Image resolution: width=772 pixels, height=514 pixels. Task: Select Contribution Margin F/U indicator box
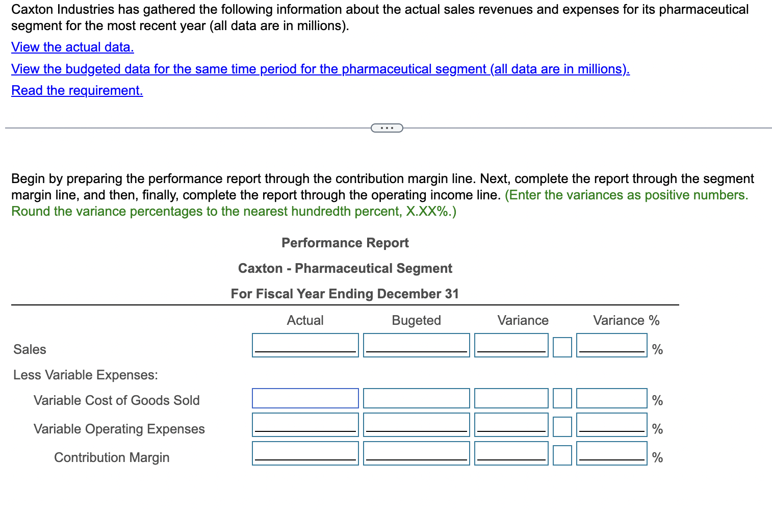[x=562, y=455]
